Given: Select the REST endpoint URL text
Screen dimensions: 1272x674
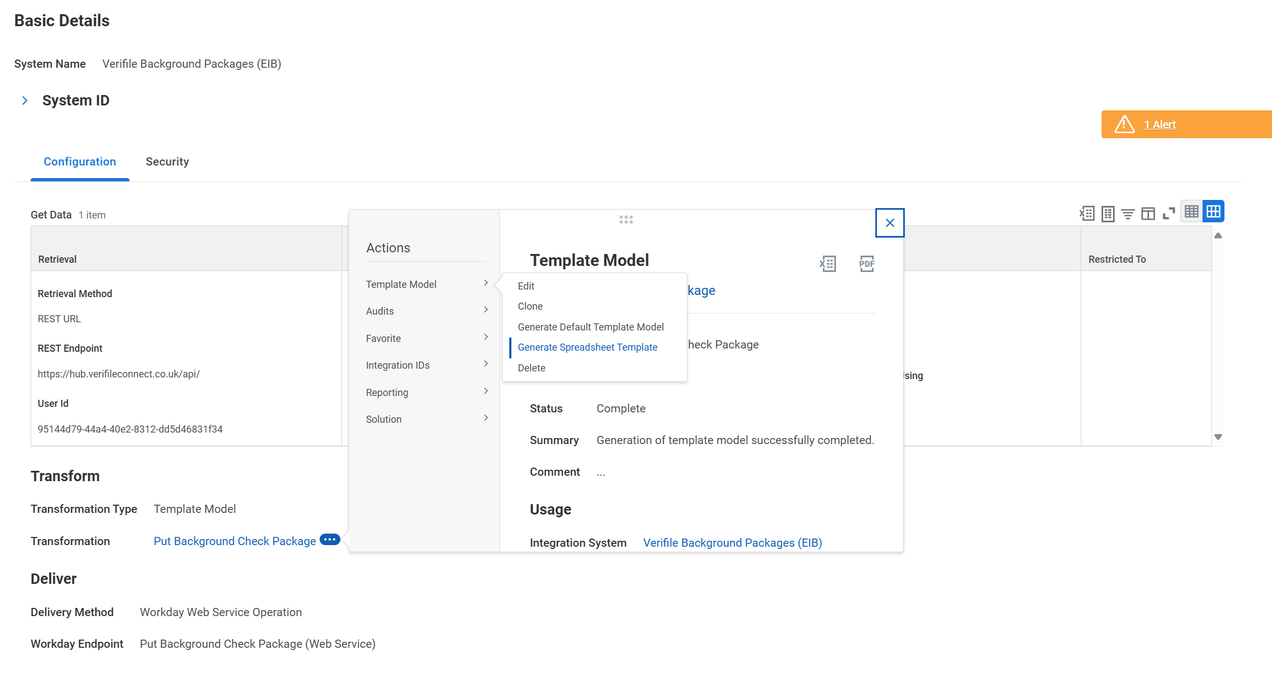Looking at the screenshot, I should 119,374.
